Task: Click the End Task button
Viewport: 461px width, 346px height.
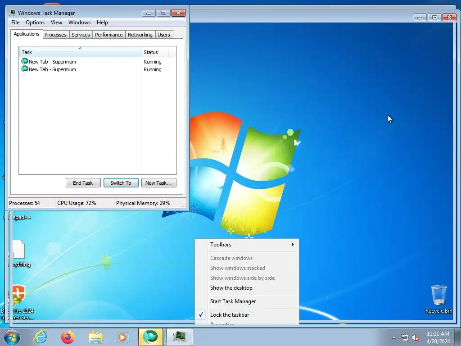Action: click(83, 183)
